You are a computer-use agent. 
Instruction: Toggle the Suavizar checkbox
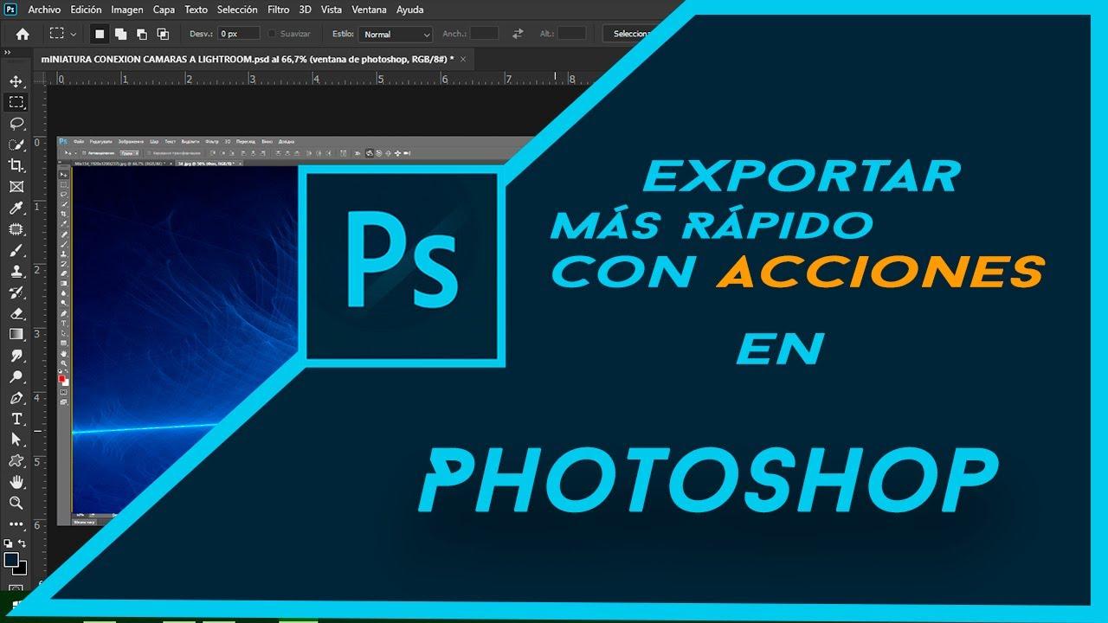click(x=273, y=34)
